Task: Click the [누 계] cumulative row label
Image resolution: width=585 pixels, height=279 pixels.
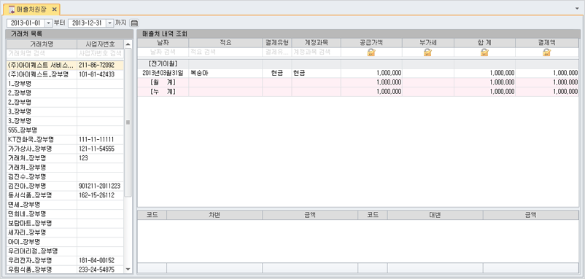Action: click(x=163, y=92)
